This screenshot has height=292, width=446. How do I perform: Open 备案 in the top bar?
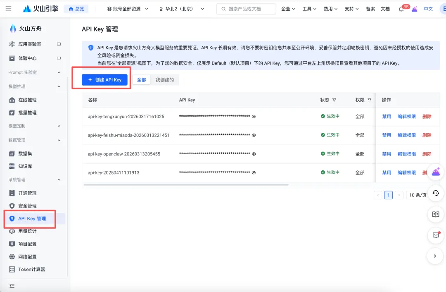pos(370,9)
